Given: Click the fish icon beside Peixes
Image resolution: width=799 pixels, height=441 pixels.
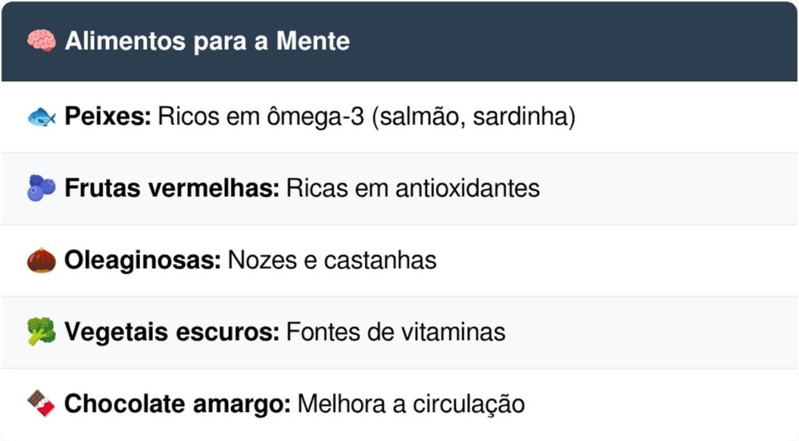Looking at the screenshot, I should click(x=41, y=117).
